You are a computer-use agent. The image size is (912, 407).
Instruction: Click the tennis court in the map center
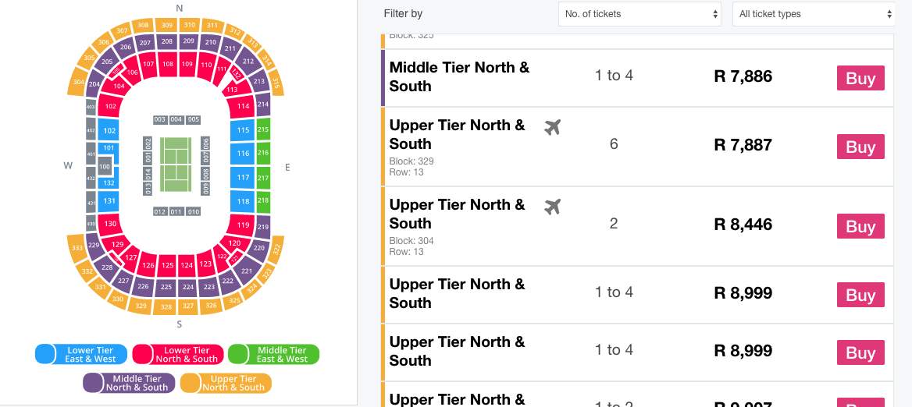click(x=176, y=165)
